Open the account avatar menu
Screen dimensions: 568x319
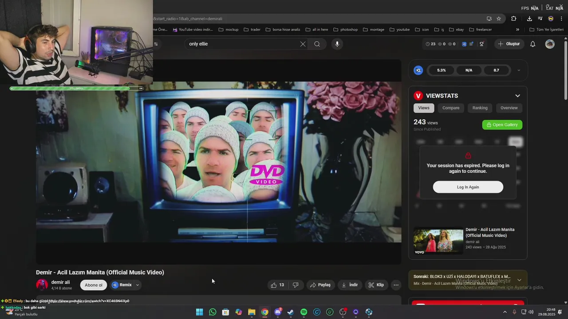click(x=550, y=44)
